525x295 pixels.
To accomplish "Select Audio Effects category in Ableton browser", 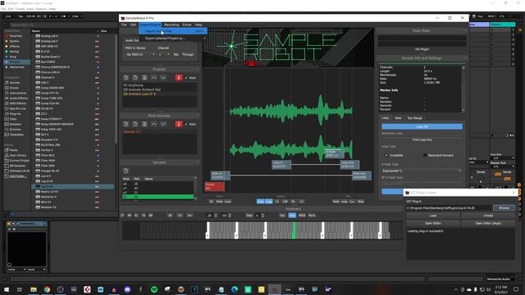I will coord(18,98).
